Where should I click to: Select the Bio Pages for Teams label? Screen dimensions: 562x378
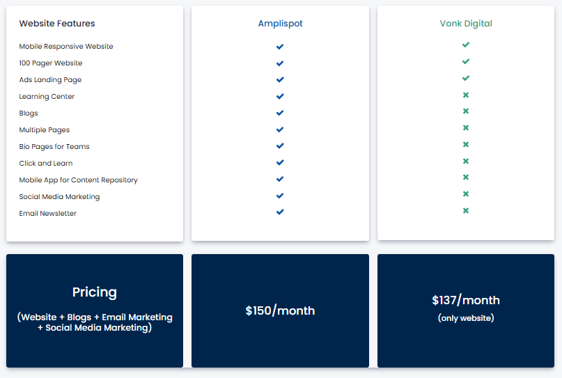(x=54, y=147)
